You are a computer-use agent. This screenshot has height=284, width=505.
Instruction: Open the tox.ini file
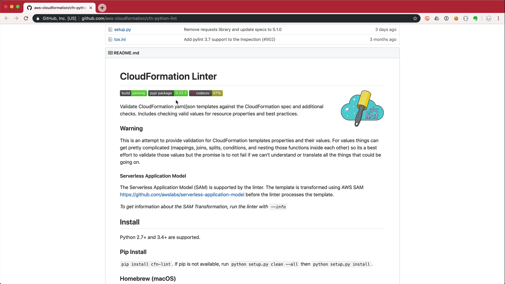pyautogui.click(x=120, y=39)
